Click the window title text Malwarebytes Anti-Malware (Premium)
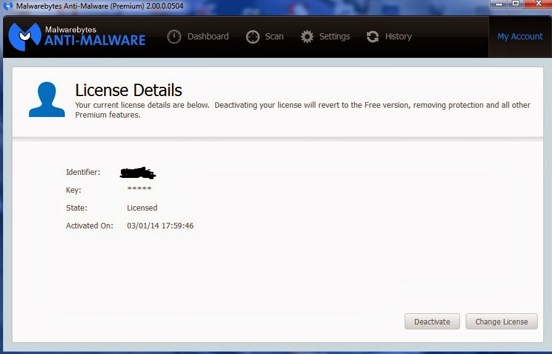552x354 pixels. [80, 6]
